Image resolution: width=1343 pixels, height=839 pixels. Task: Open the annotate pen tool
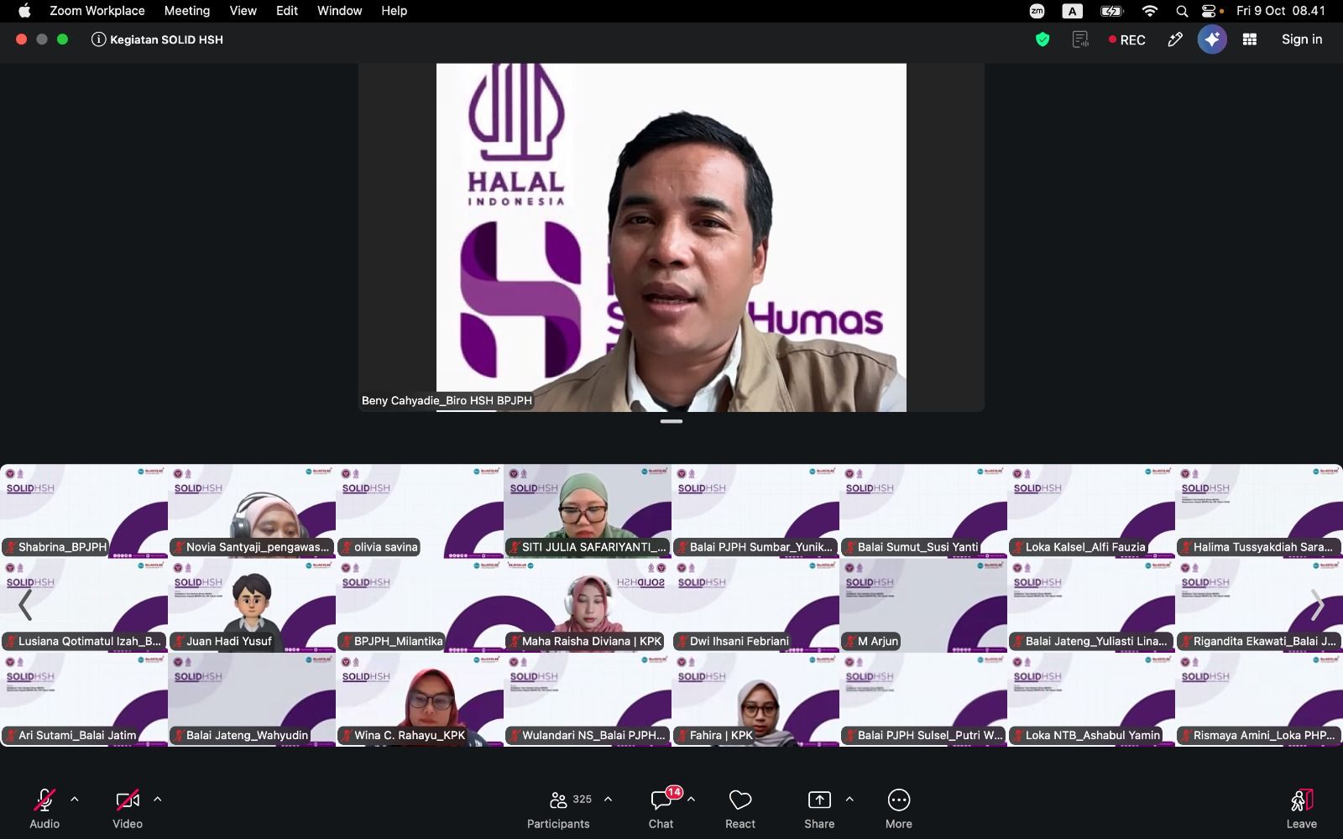tap(1175, 39)
